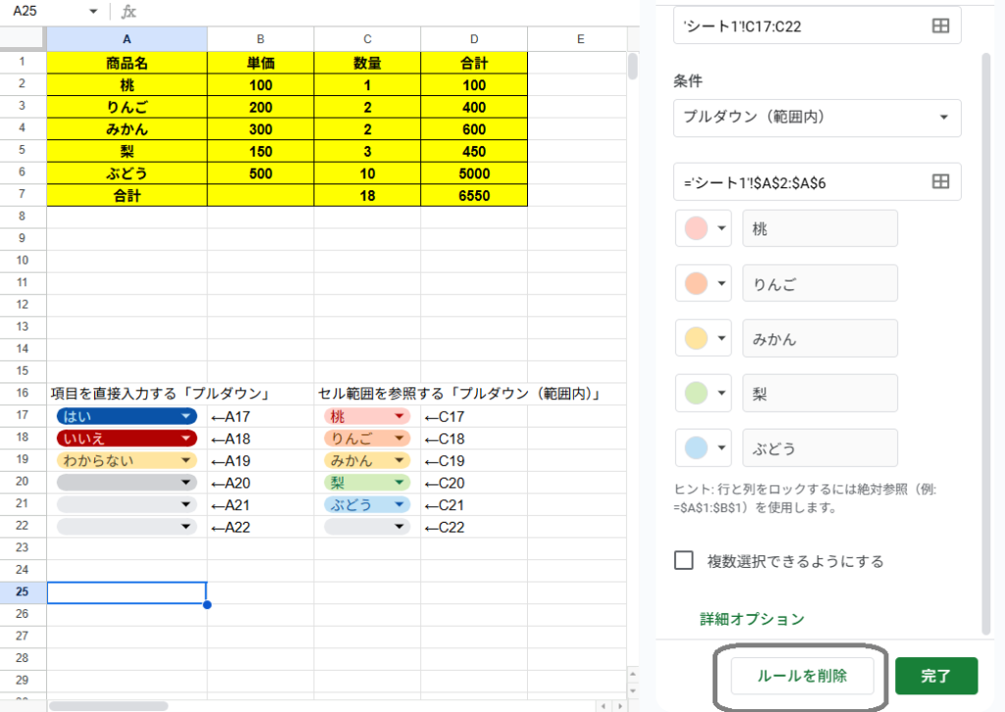This screenshot has width=1005, height=712.
Task: Enable 複数選択できるようにする checkbox
Action: [684, 560]
